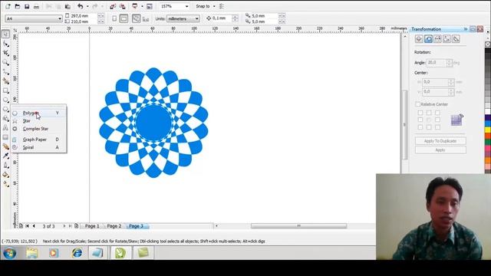The height and width of the screenshot is (276, 491).
Task: Select the Pick tool
Action: tap(5, 34)
